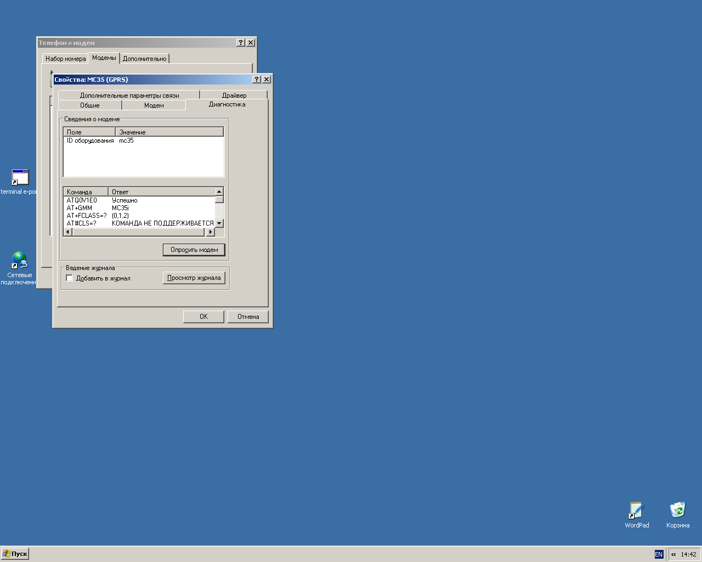Enable the Добавить в журнал checkbox

[x=70, y=278]
